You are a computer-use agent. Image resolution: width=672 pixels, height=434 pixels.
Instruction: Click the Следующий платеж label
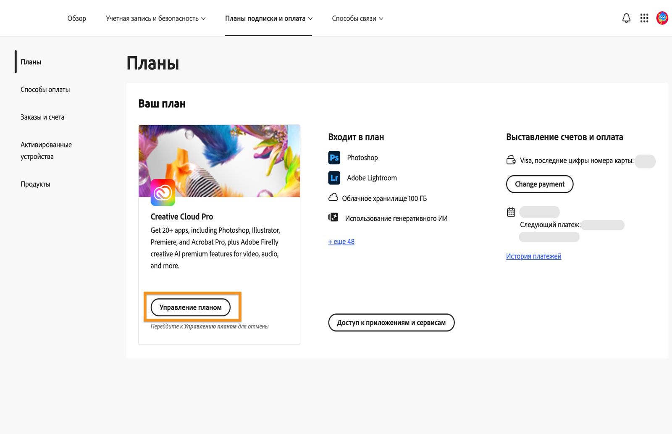[x=550, y=225]
